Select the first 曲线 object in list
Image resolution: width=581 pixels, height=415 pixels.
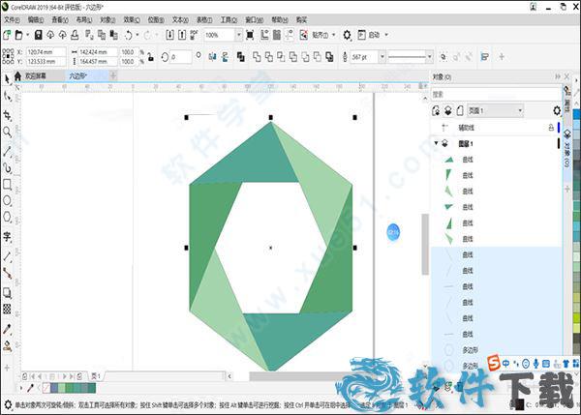click(468, 160)
